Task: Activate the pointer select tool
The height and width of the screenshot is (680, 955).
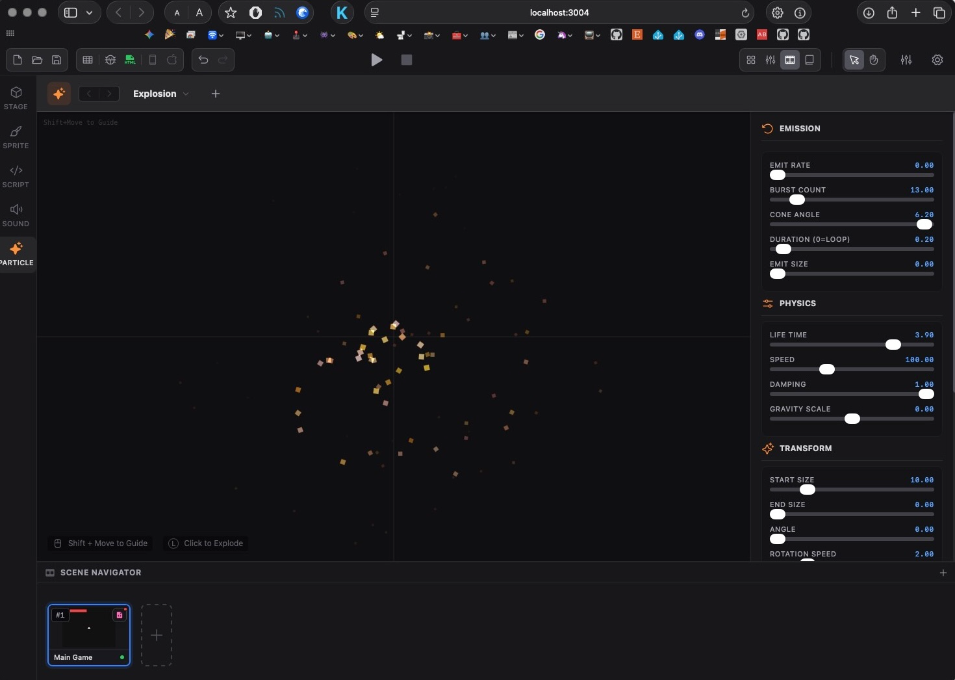Action: (x=854, y=60)
